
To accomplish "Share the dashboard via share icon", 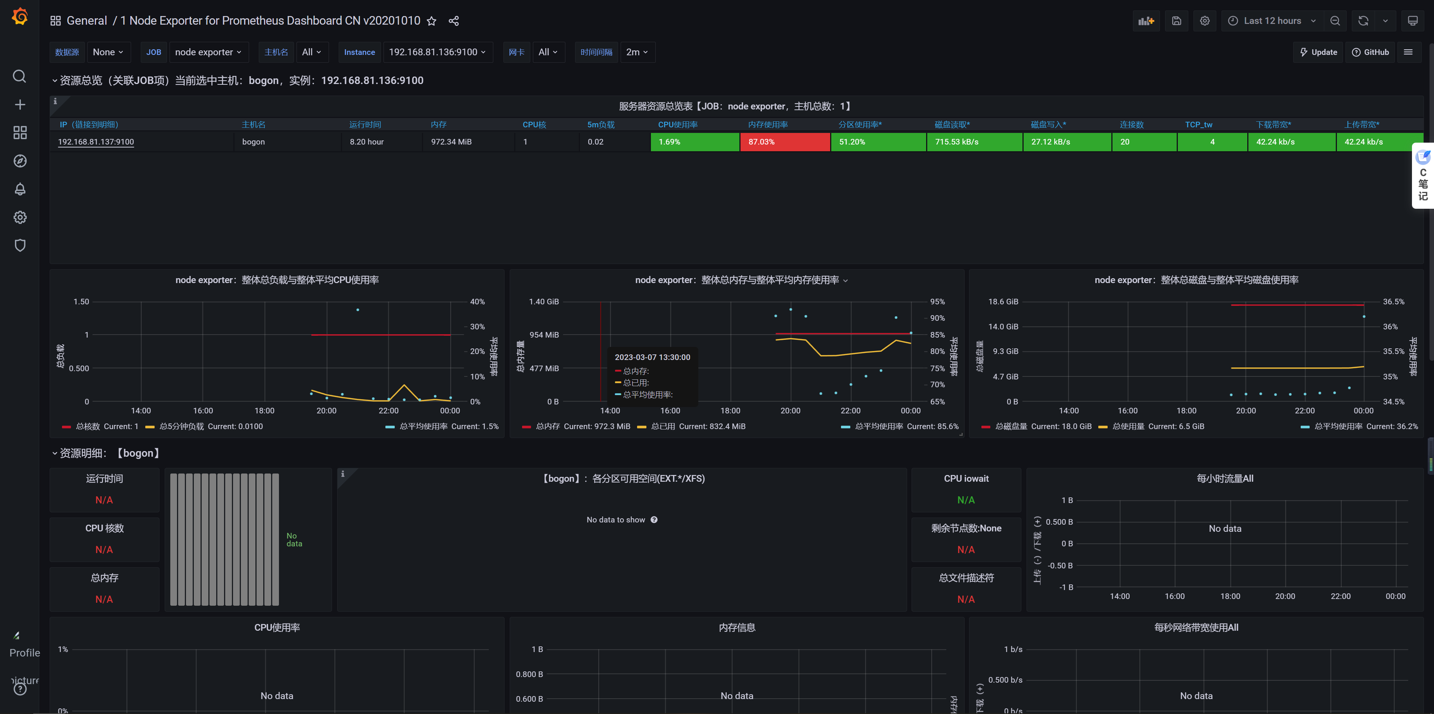I will pyautogui.click(x=454, y=21).
